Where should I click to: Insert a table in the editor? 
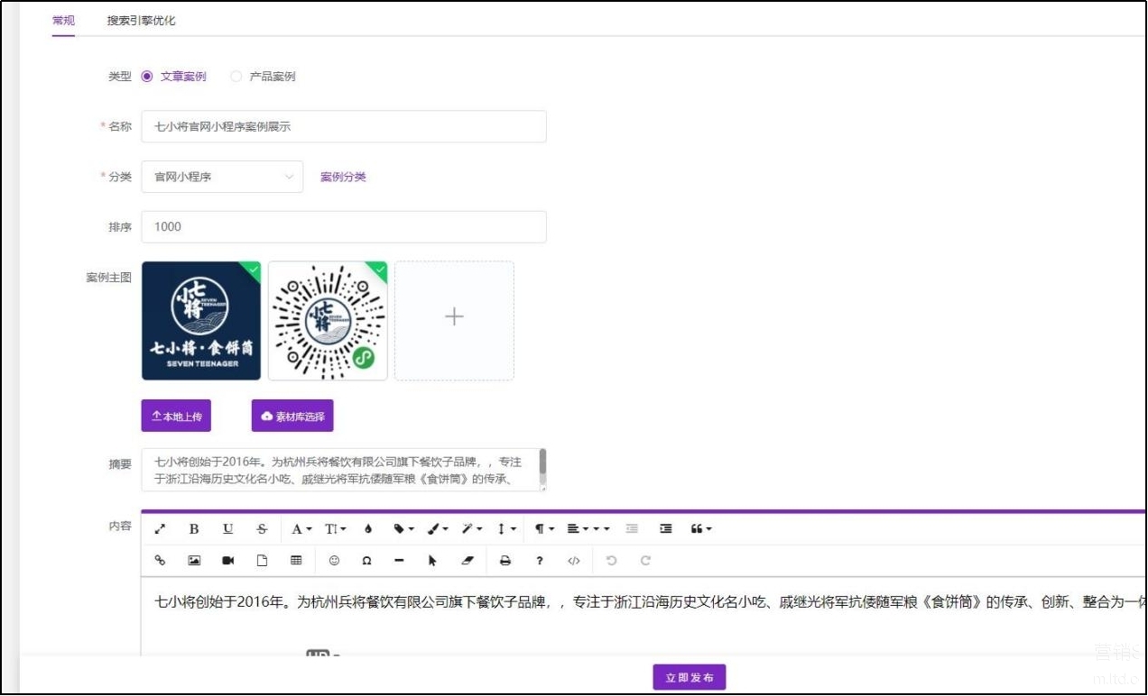click(296, 561)
